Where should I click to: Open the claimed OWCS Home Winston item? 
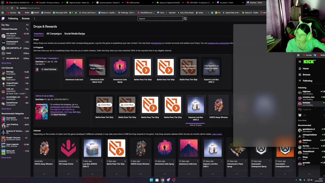[140, 148]
